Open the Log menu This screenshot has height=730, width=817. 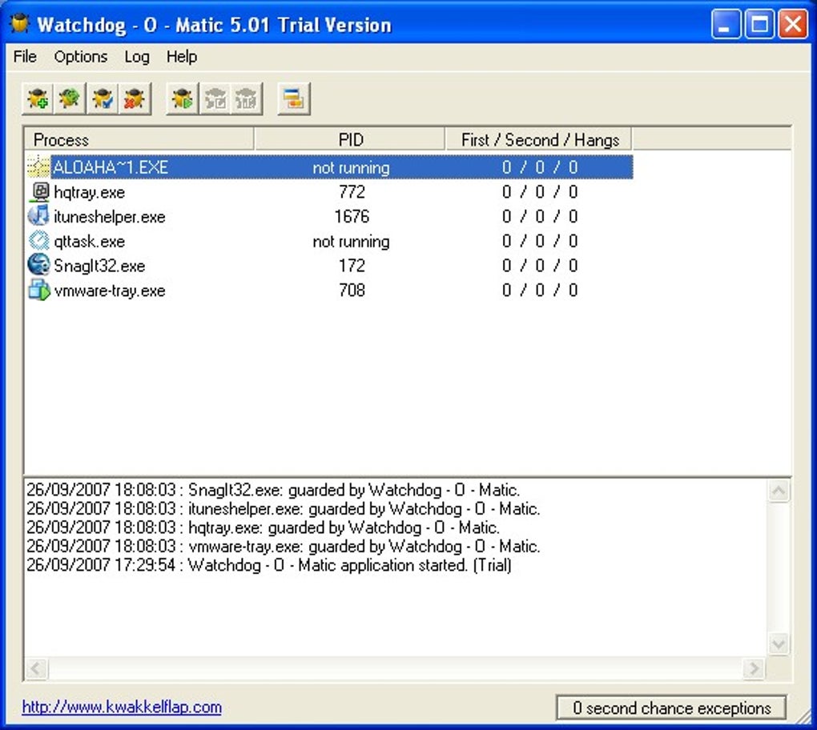click(137, 56)
